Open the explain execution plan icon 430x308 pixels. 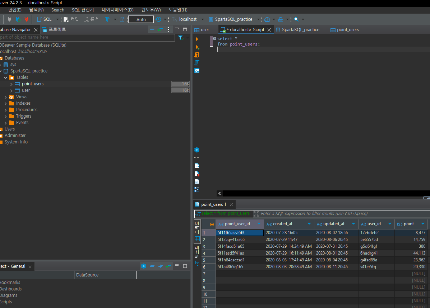coord(196,62)
